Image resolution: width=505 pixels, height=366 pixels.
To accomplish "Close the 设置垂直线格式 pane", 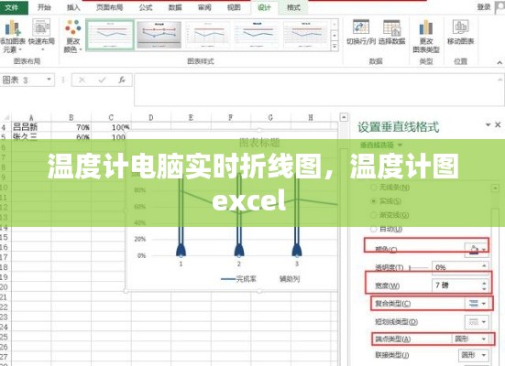I will pos(498,124).
